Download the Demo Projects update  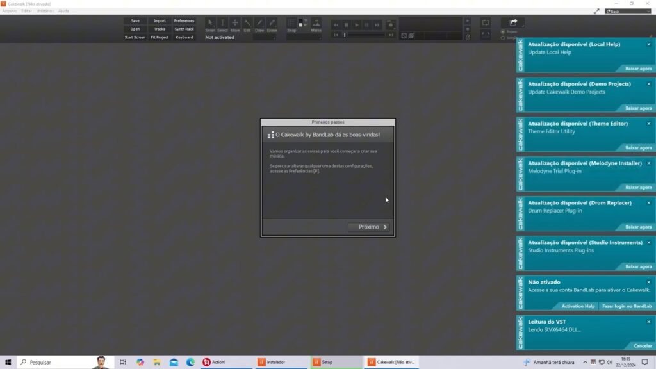click(x=639, y=108)
